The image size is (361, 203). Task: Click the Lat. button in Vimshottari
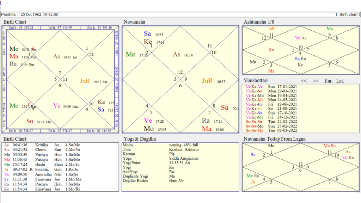tap(340, 81)
